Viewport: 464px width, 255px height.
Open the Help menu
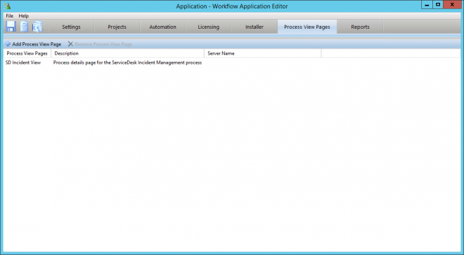24,15
